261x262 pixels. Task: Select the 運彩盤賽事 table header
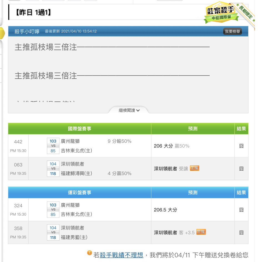coord(79,193)
